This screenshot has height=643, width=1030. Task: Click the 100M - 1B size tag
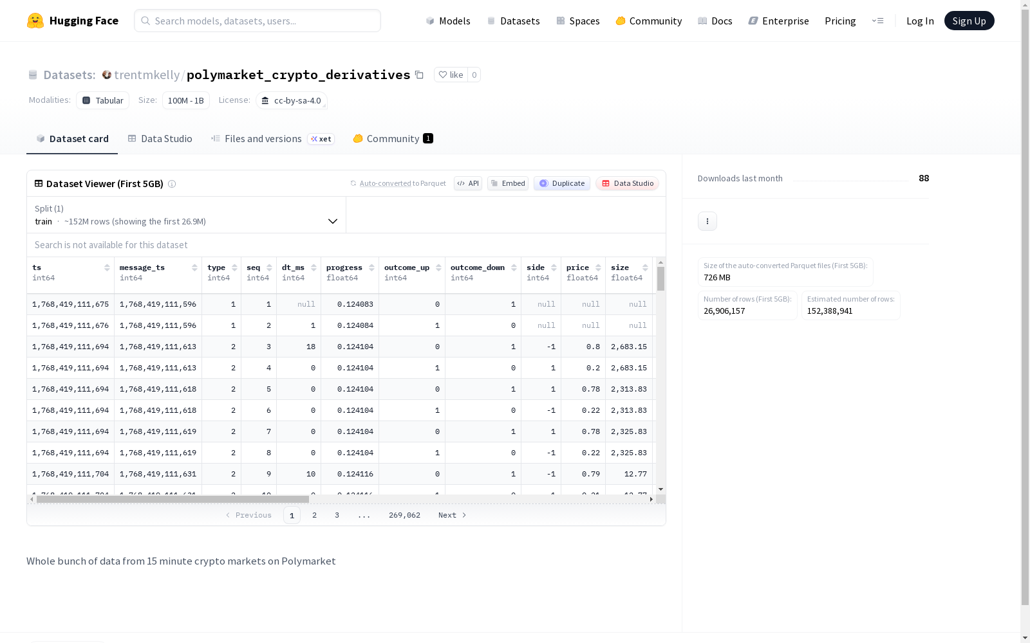point(185,100)
